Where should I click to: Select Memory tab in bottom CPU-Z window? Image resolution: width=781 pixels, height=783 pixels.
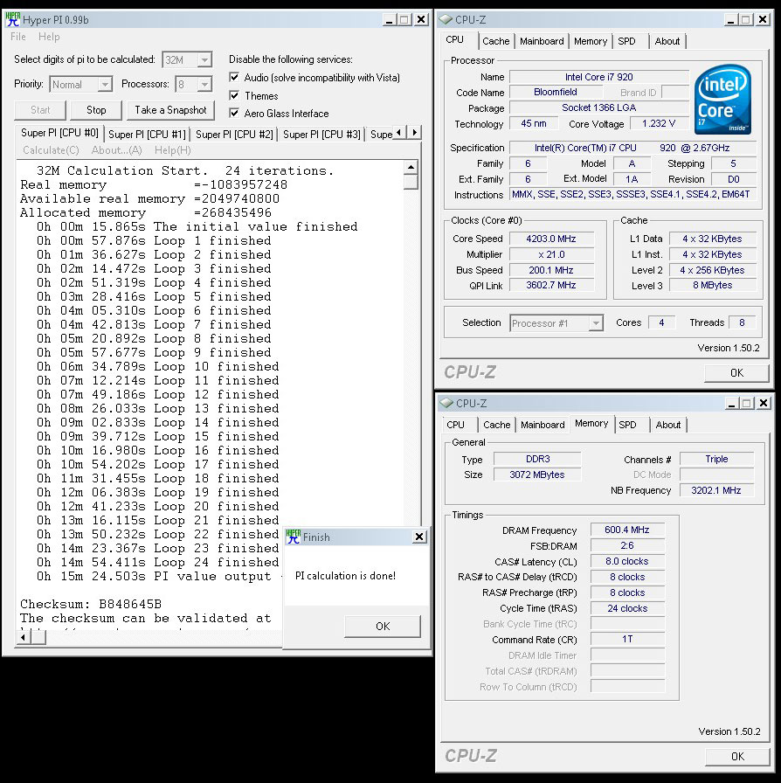[x=591, y=424]
